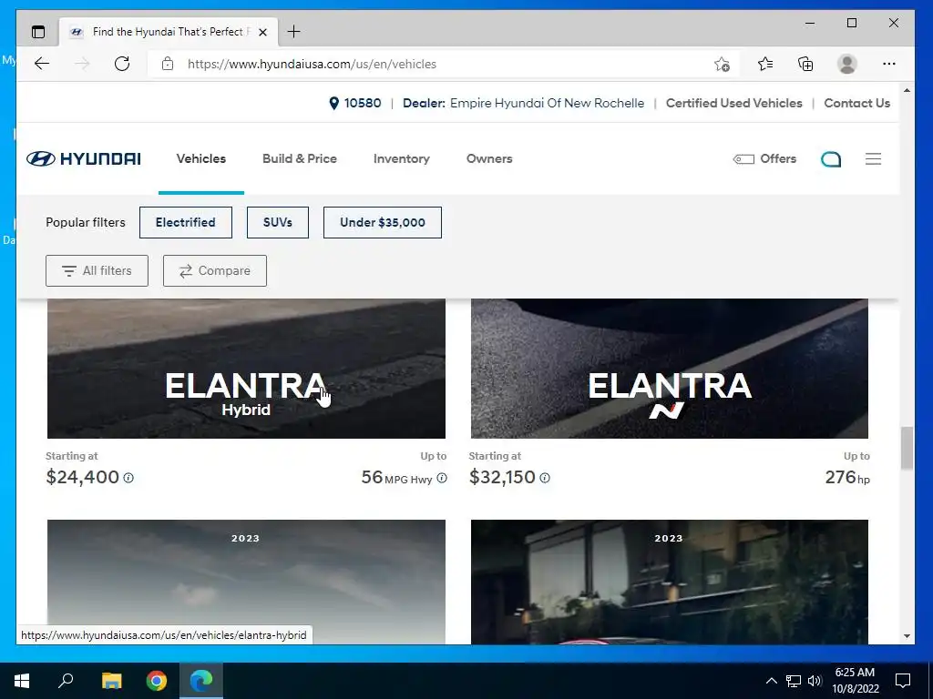Screen dimensions: 933x699
Task: Launch Chrome from taskbar
Action: (x=157, y=681)
